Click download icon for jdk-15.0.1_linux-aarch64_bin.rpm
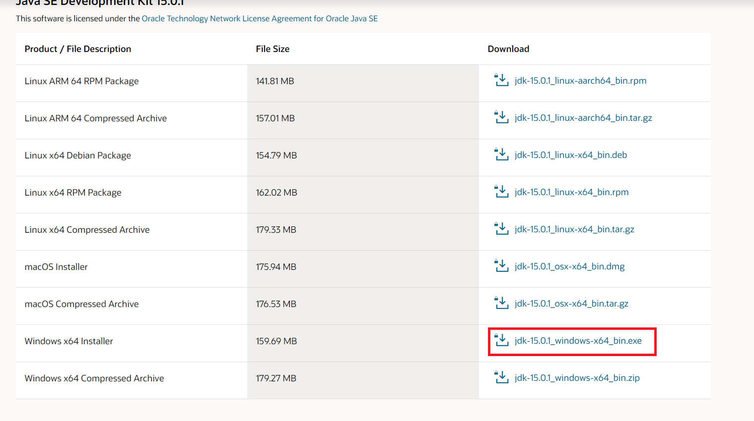This screenshot has width=754, height=421. tap(501, 80)
